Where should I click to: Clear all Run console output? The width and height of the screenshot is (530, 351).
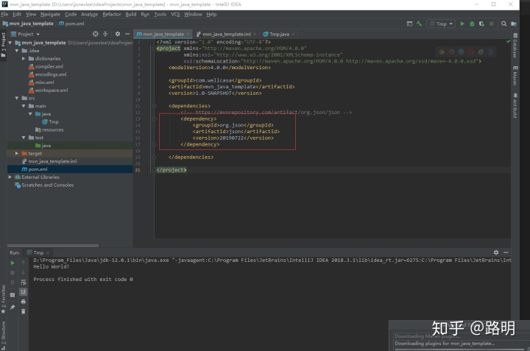point(24,311)
